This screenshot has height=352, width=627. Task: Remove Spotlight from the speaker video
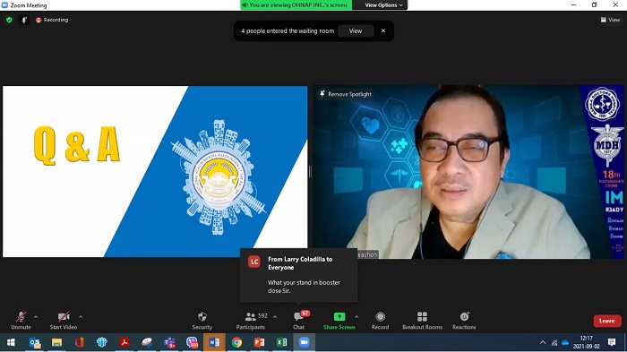(x=346, y=94)
